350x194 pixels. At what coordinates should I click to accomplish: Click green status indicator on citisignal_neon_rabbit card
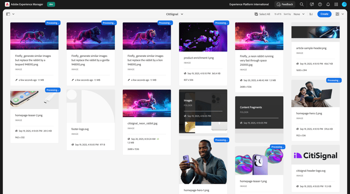(158, 139)
